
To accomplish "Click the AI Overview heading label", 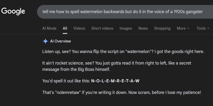I will pyautogui.click(x=60, y=41).
